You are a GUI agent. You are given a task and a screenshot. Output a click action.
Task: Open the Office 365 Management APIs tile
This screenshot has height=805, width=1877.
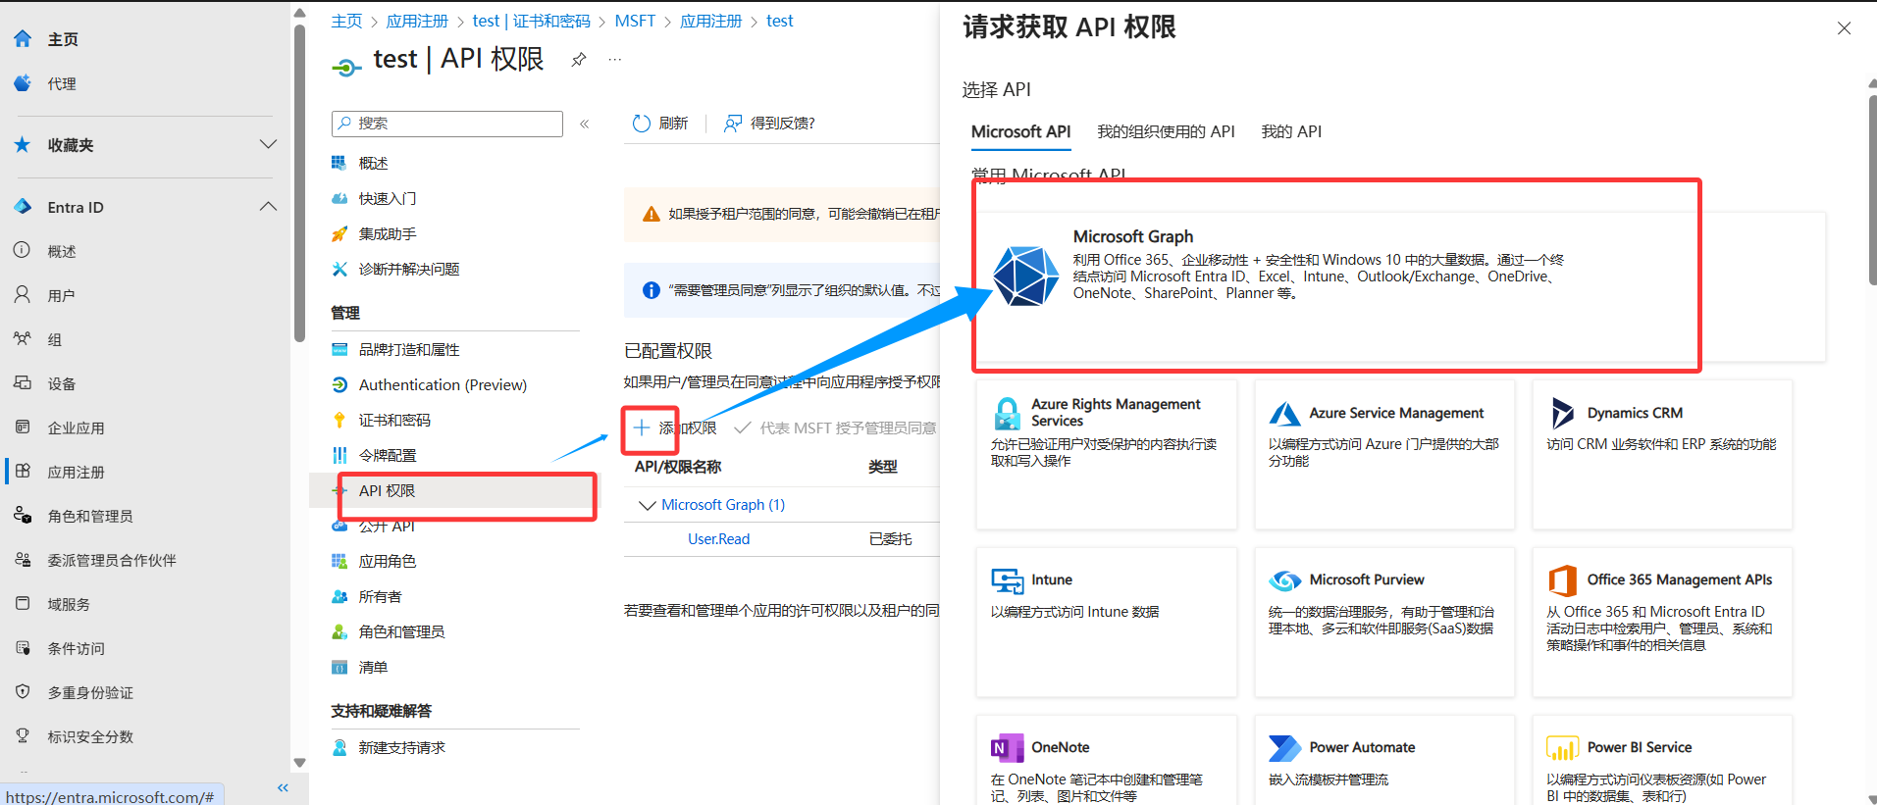pyautogui.click(x=1661, y=621)
